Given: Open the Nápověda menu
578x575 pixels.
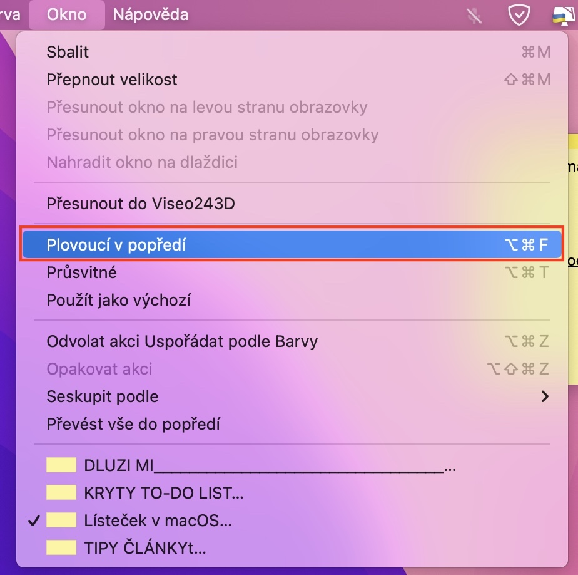Looking at the screenshot, I should (x=150, y=14).
